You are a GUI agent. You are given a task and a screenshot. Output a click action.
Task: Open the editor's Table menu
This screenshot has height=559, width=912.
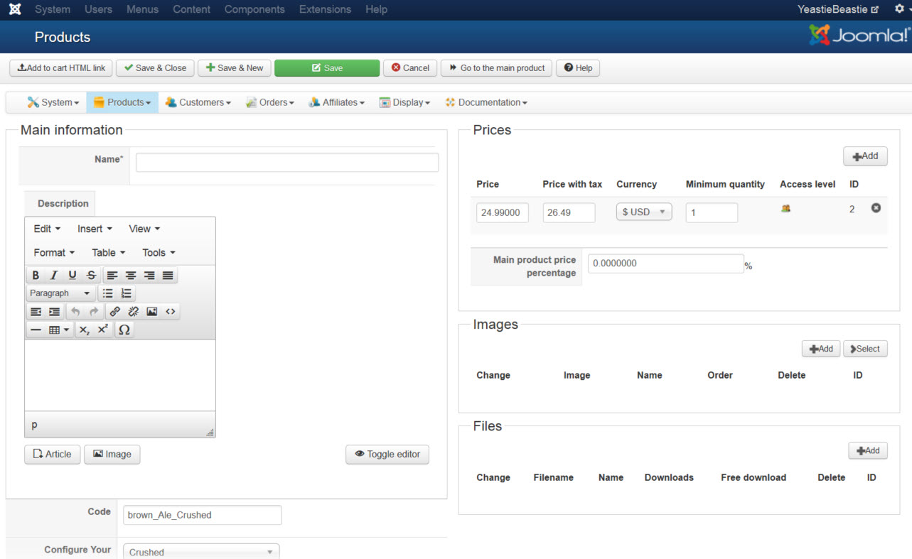[108, 253]
